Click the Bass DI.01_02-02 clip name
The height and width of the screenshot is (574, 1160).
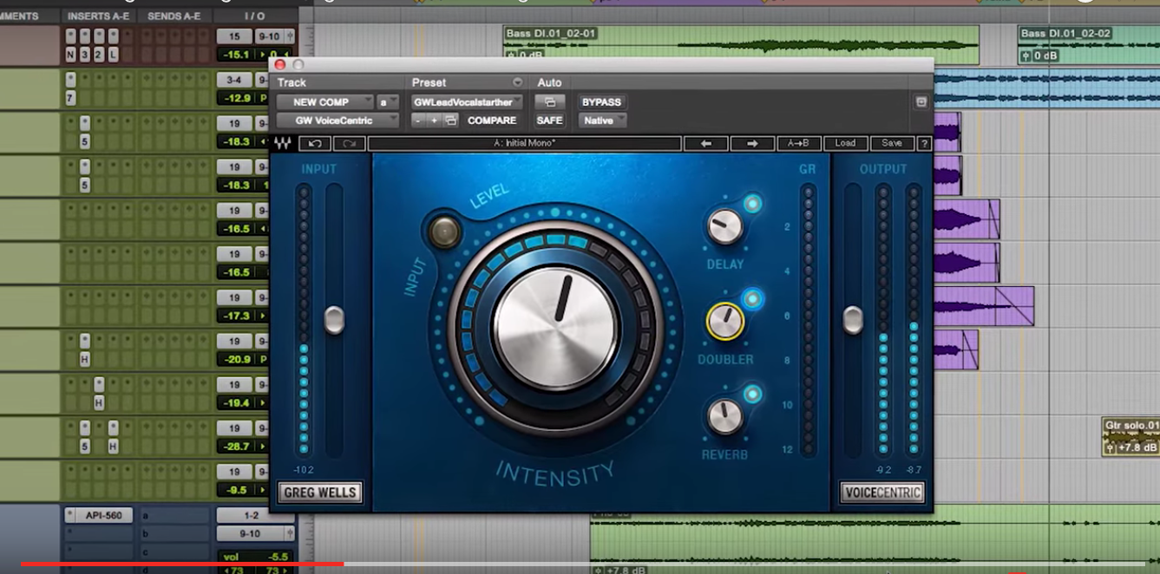pos(1065,34)
